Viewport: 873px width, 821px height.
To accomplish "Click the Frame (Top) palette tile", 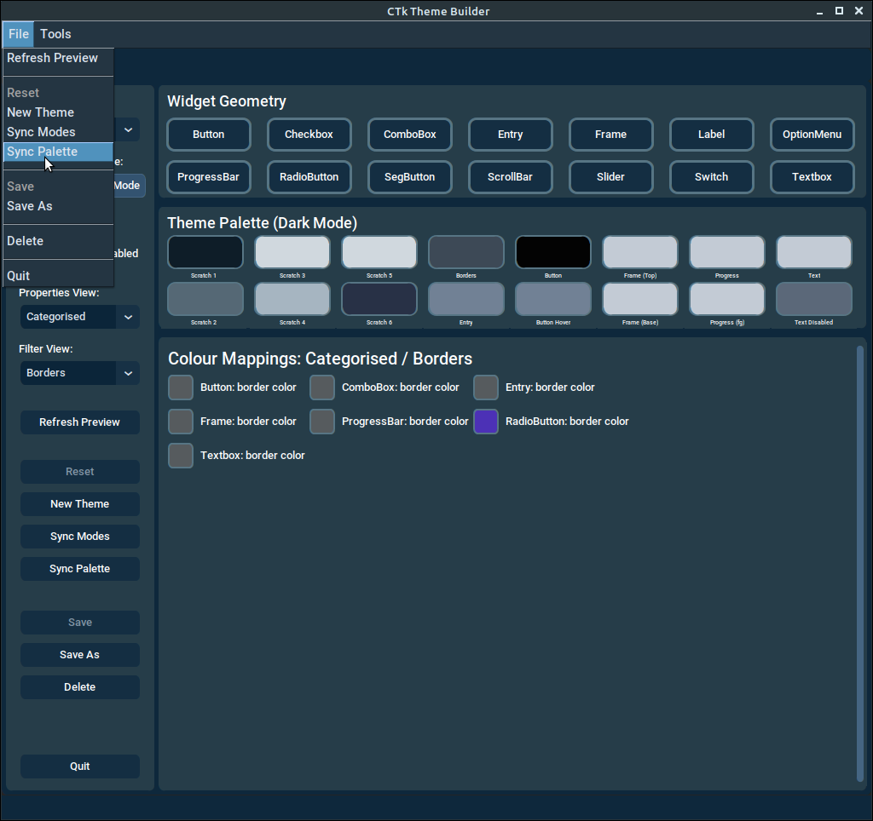I will point(640,252).
